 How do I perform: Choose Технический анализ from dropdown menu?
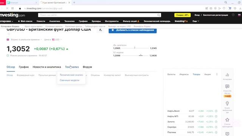point(71,75)
